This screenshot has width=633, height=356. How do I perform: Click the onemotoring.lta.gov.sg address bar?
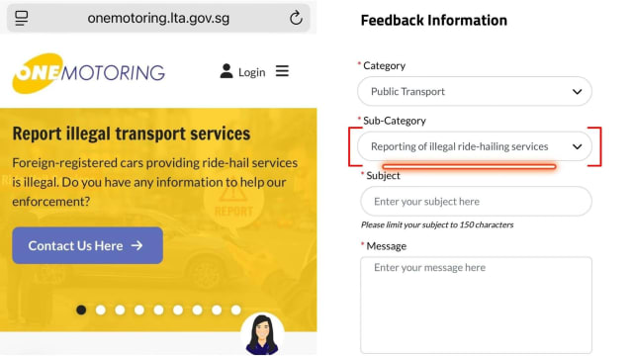158,18
